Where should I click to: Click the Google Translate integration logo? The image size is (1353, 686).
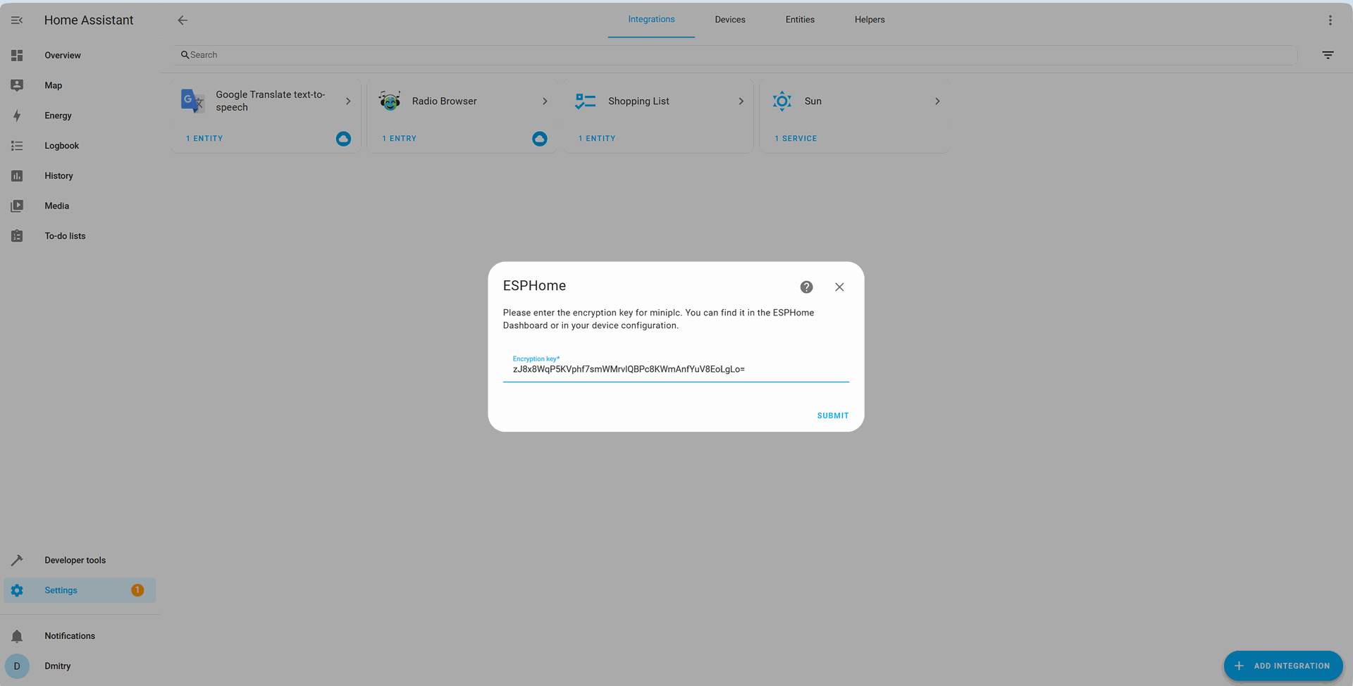192,101
